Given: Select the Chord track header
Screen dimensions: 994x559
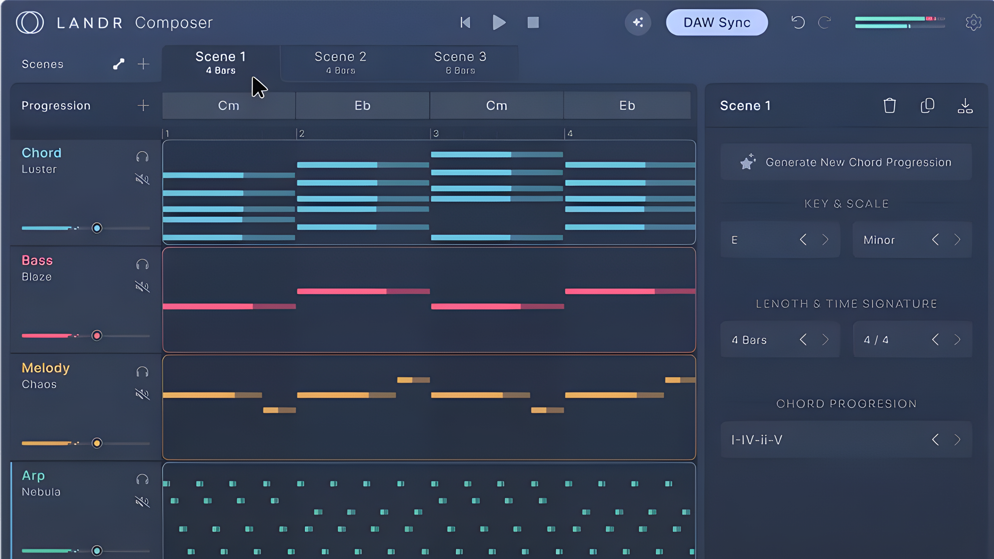Looking at the screenshot, I should [86, 192].
